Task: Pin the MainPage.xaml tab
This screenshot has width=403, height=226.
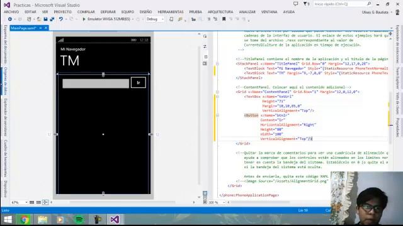Action: click(40, 28)
